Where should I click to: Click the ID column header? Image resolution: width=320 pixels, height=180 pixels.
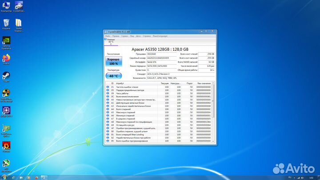click(112, 83)
